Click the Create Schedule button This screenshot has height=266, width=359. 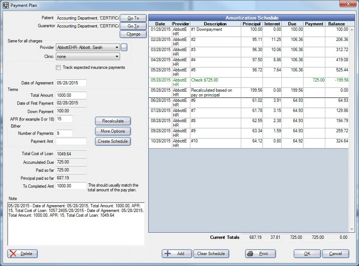pos(113,141)
